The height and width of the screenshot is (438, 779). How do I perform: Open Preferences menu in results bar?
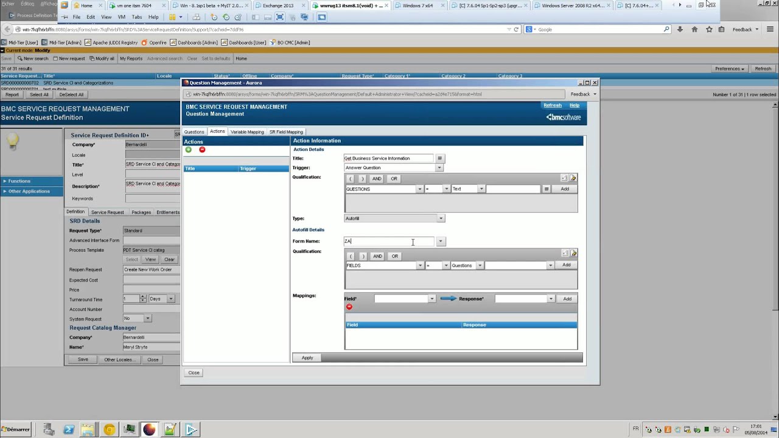tap(730, 69)
